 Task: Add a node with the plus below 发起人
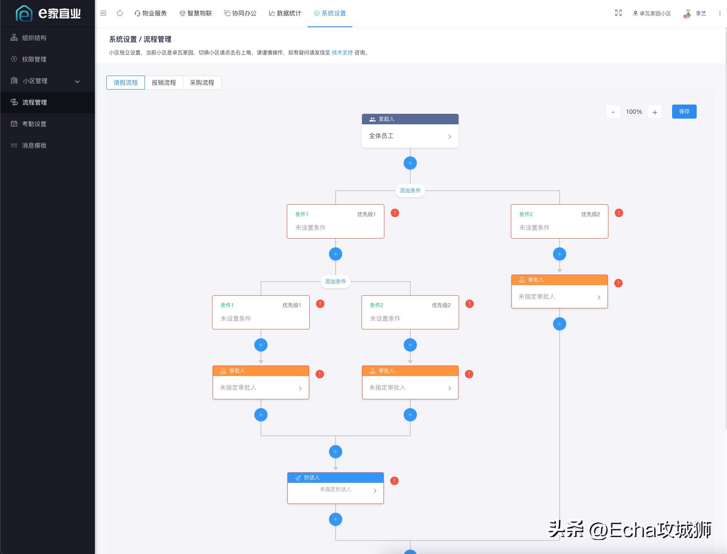point(409,163)
